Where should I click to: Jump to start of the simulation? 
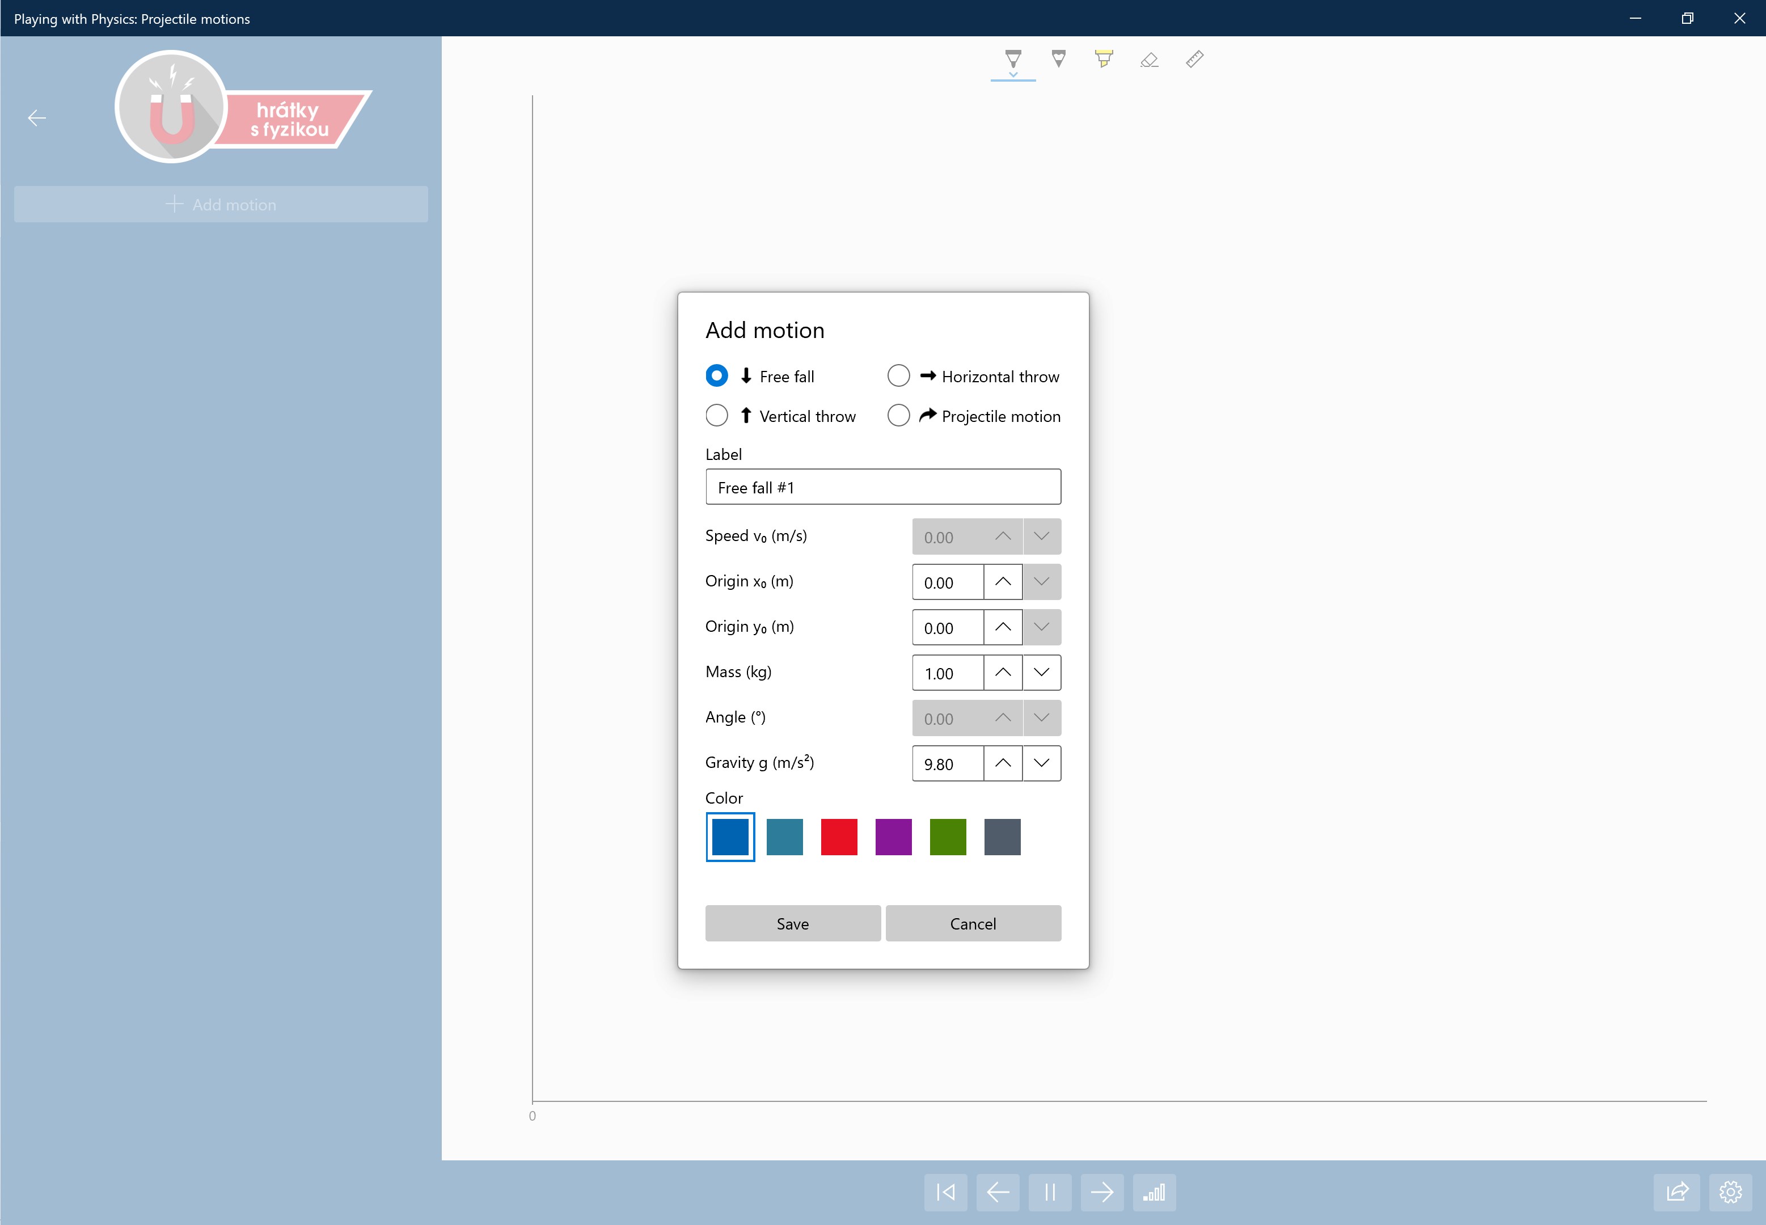945,1192
